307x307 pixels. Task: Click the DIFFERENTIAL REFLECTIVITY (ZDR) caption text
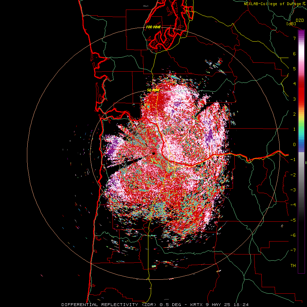[109, 305]
